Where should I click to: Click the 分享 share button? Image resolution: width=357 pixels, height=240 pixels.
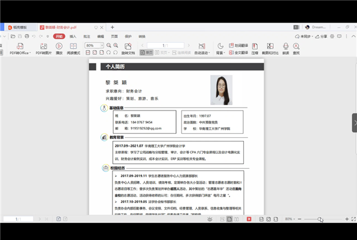click(323, 36)
